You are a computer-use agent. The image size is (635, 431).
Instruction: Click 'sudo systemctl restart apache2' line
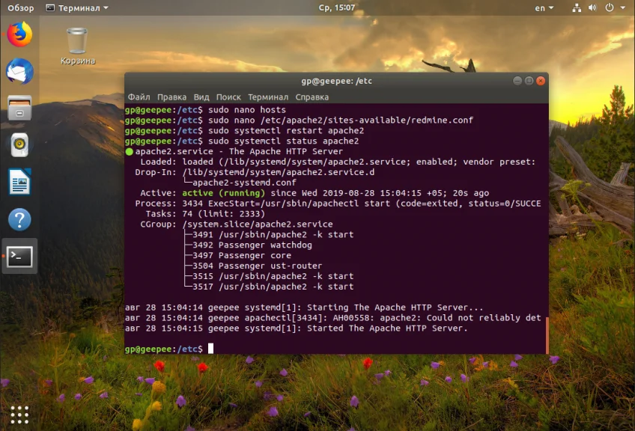(x=286, y=131)
